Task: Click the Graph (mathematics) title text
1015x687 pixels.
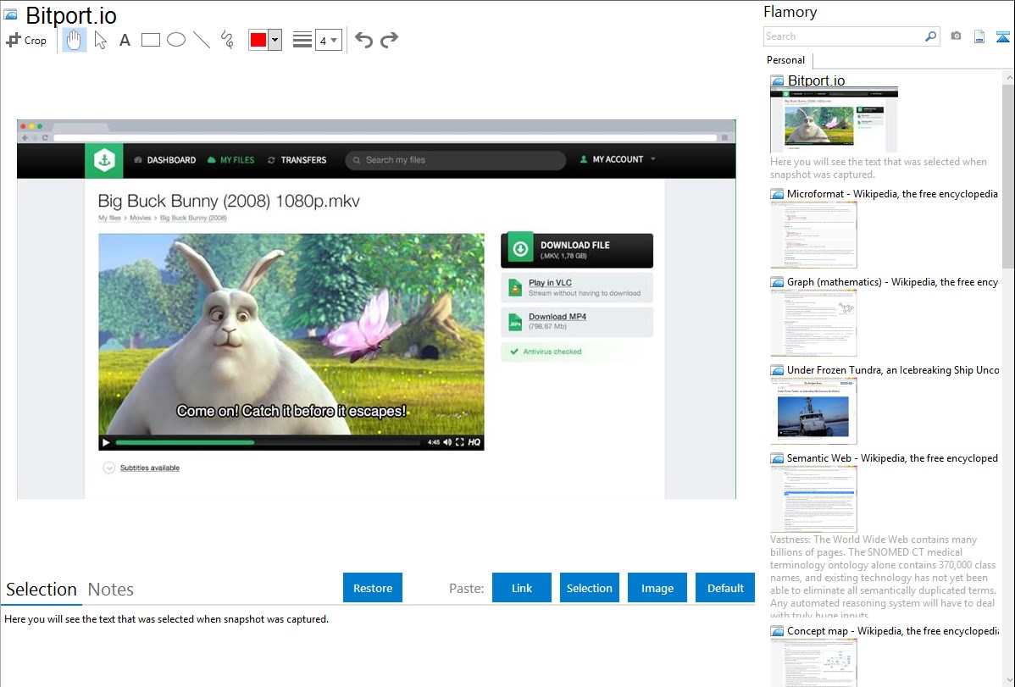Action: (x=893, y=282)
